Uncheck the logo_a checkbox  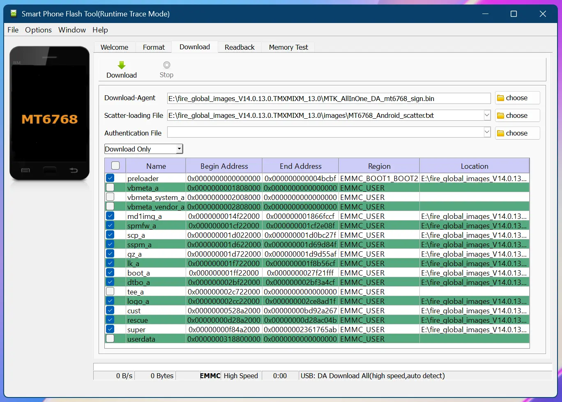[110, 301]
